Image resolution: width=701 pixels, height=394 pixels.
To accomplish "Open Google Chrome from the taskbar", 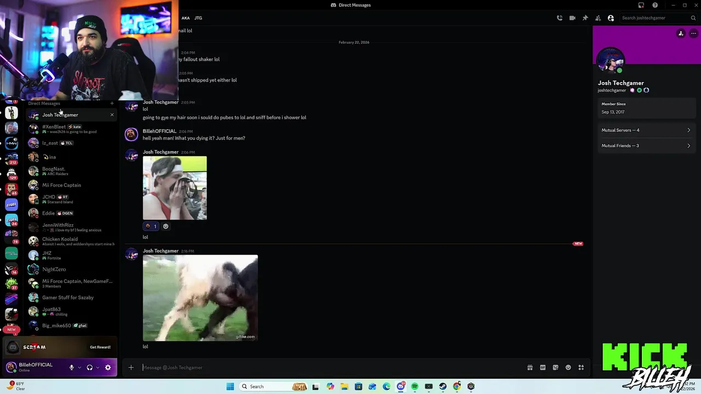I will coord(457,386).
